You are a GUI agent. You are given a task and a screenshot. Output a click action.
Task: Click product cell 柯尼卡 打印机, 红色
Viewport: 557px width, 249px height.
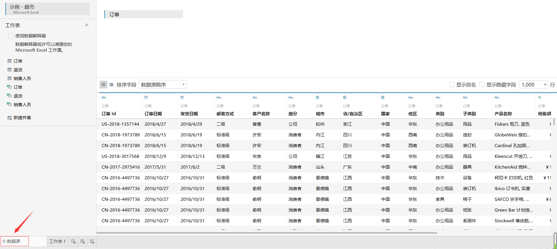514,178
